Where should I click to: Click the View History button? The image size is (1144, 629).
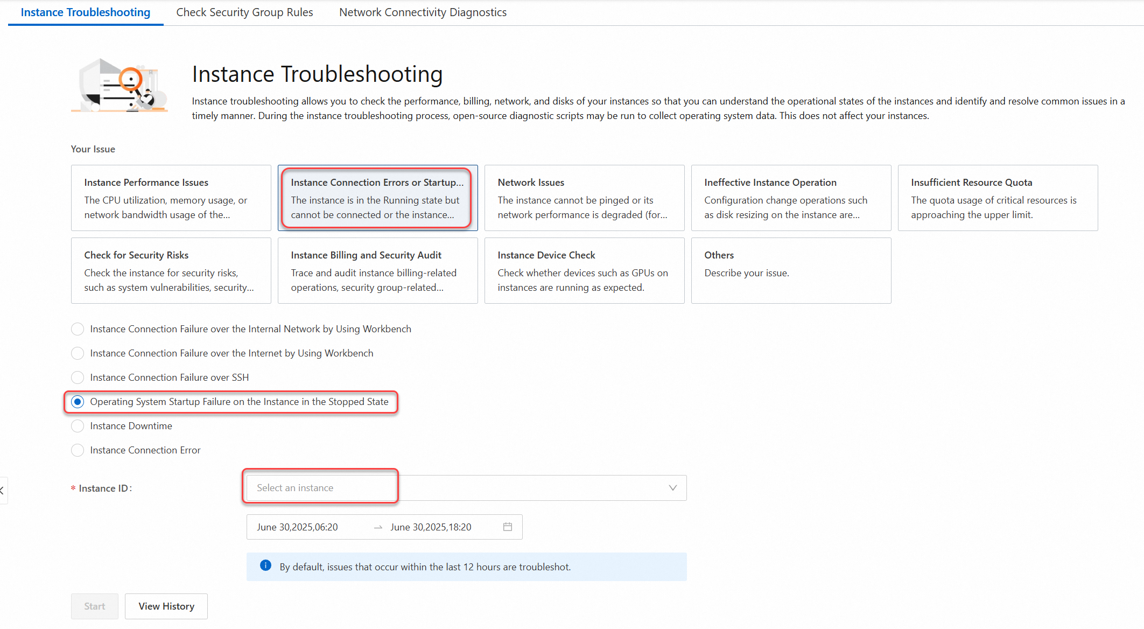pyautogui.click(x=166, y=606)
